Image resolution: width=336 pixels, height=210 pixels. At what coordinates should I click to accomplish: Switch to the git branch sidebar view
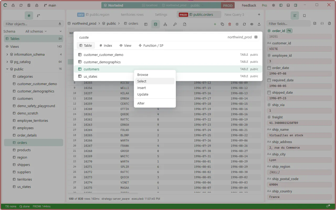pos(39,15)
